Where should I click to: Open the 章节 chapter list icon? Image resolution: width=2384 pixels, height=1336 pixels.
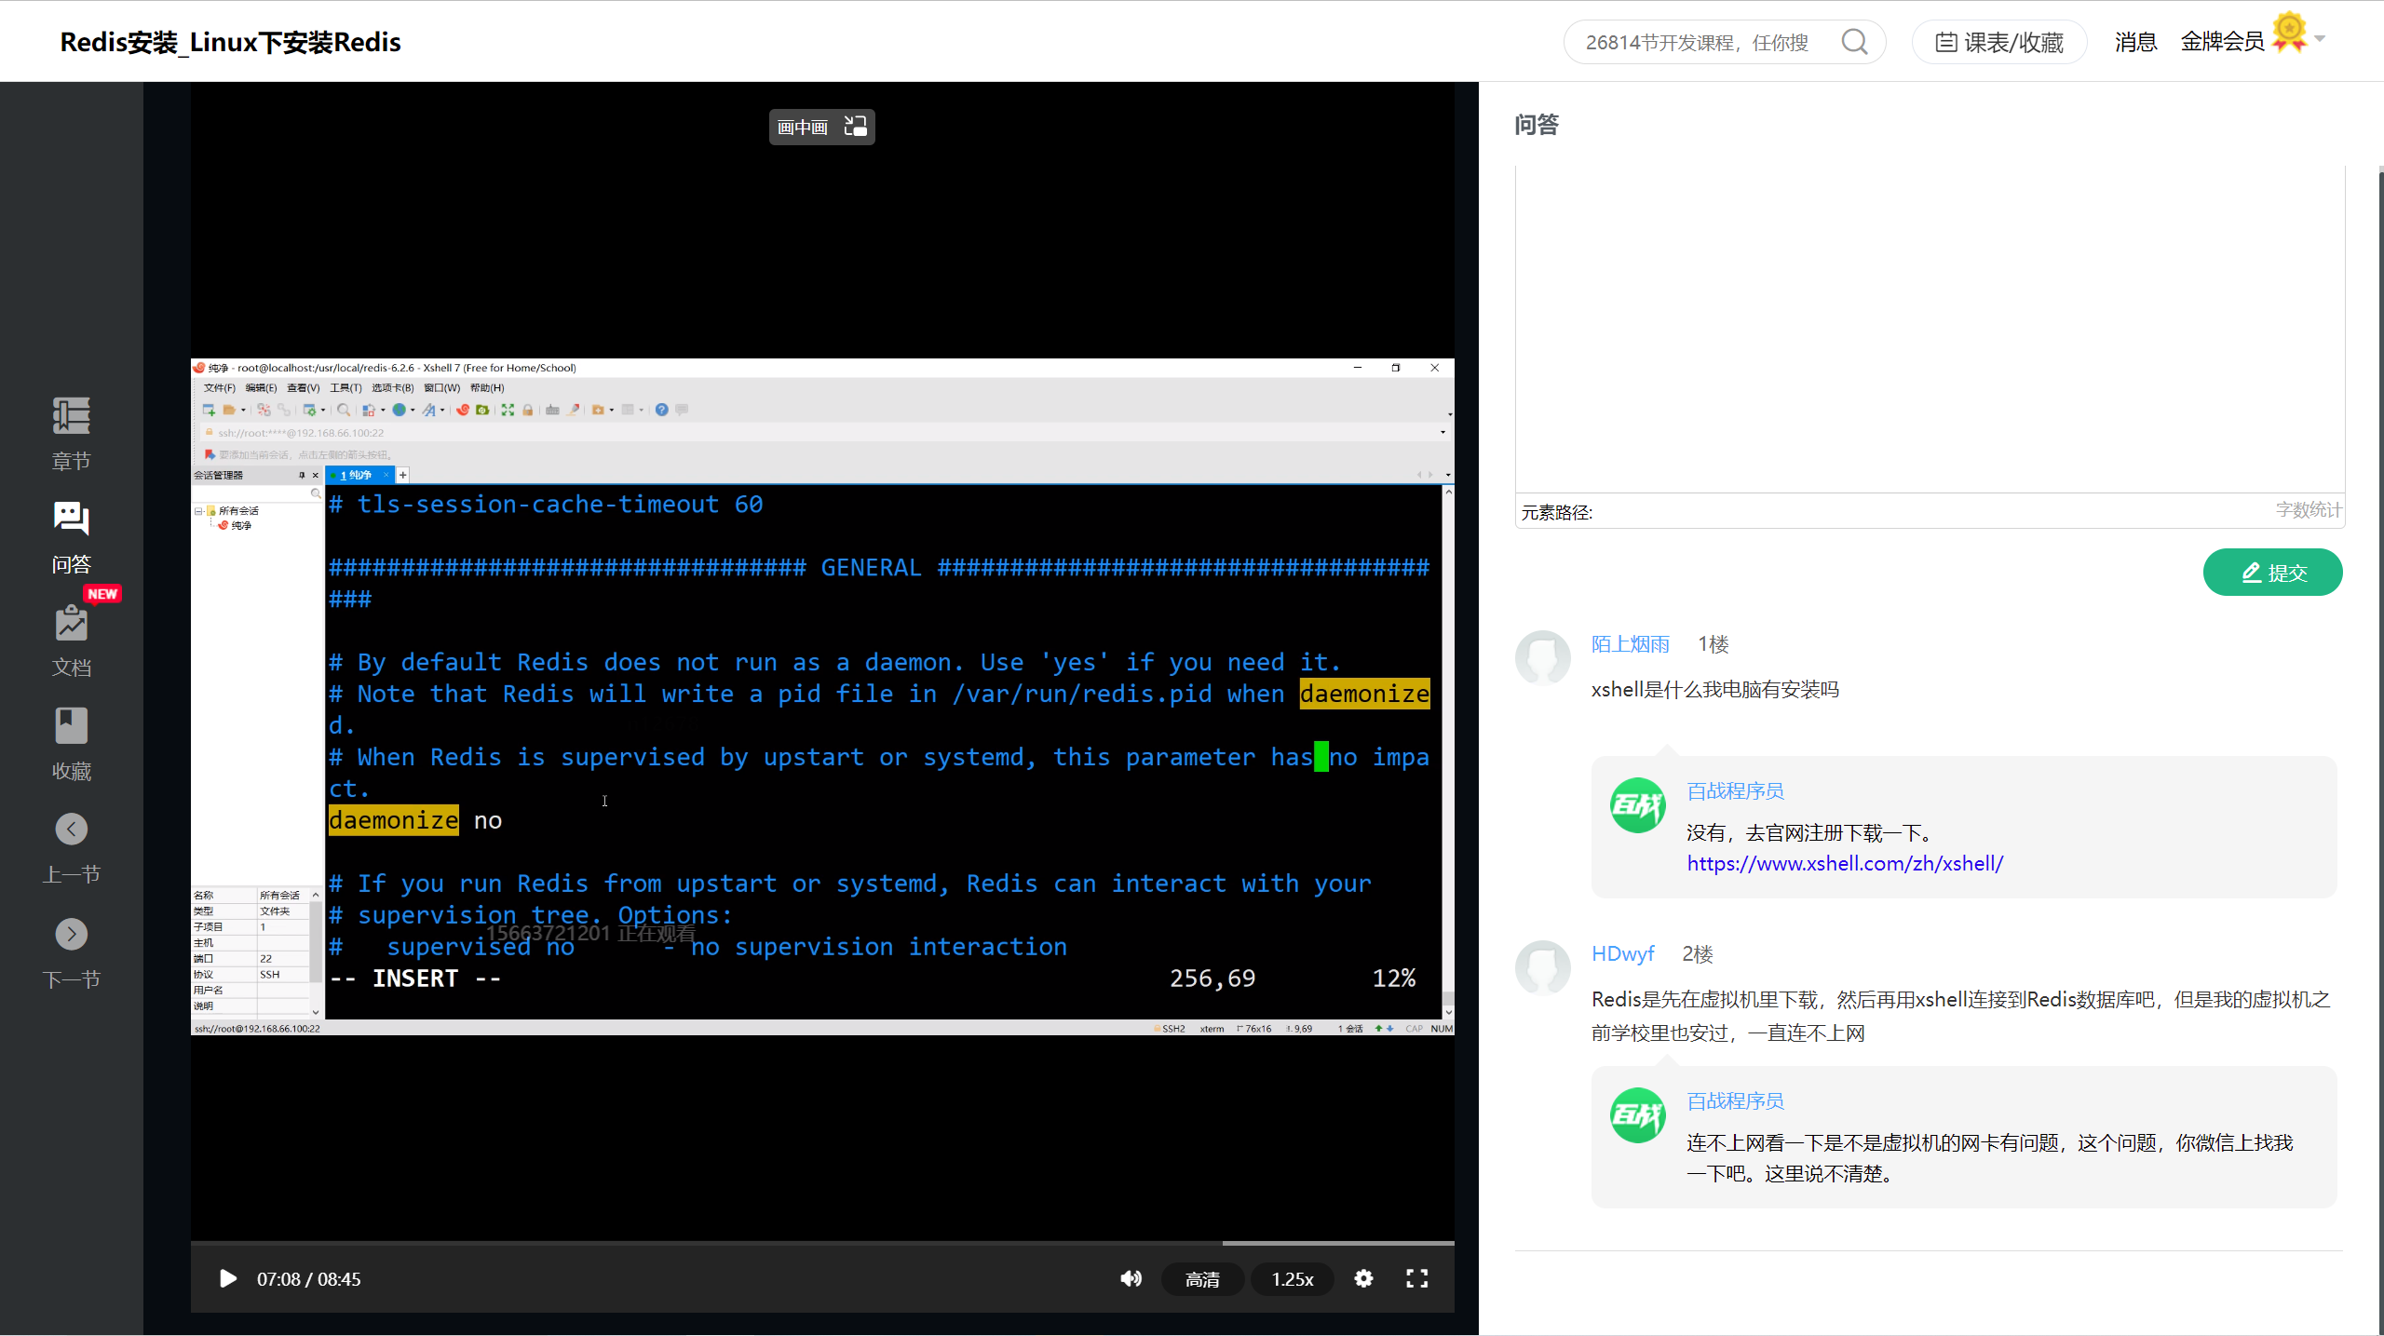71,415
